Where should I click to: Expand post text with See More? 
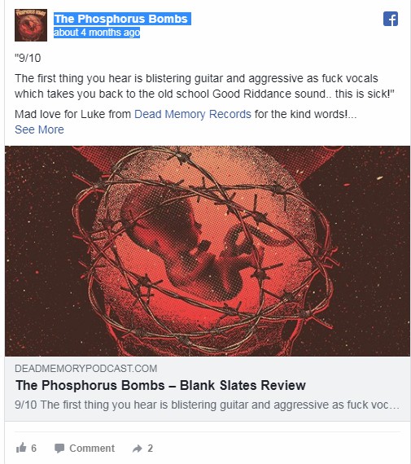(39, 129)
